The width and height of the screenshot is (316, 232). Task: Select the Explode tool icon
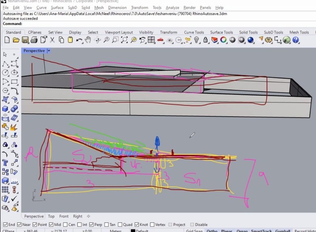(14, 127)
